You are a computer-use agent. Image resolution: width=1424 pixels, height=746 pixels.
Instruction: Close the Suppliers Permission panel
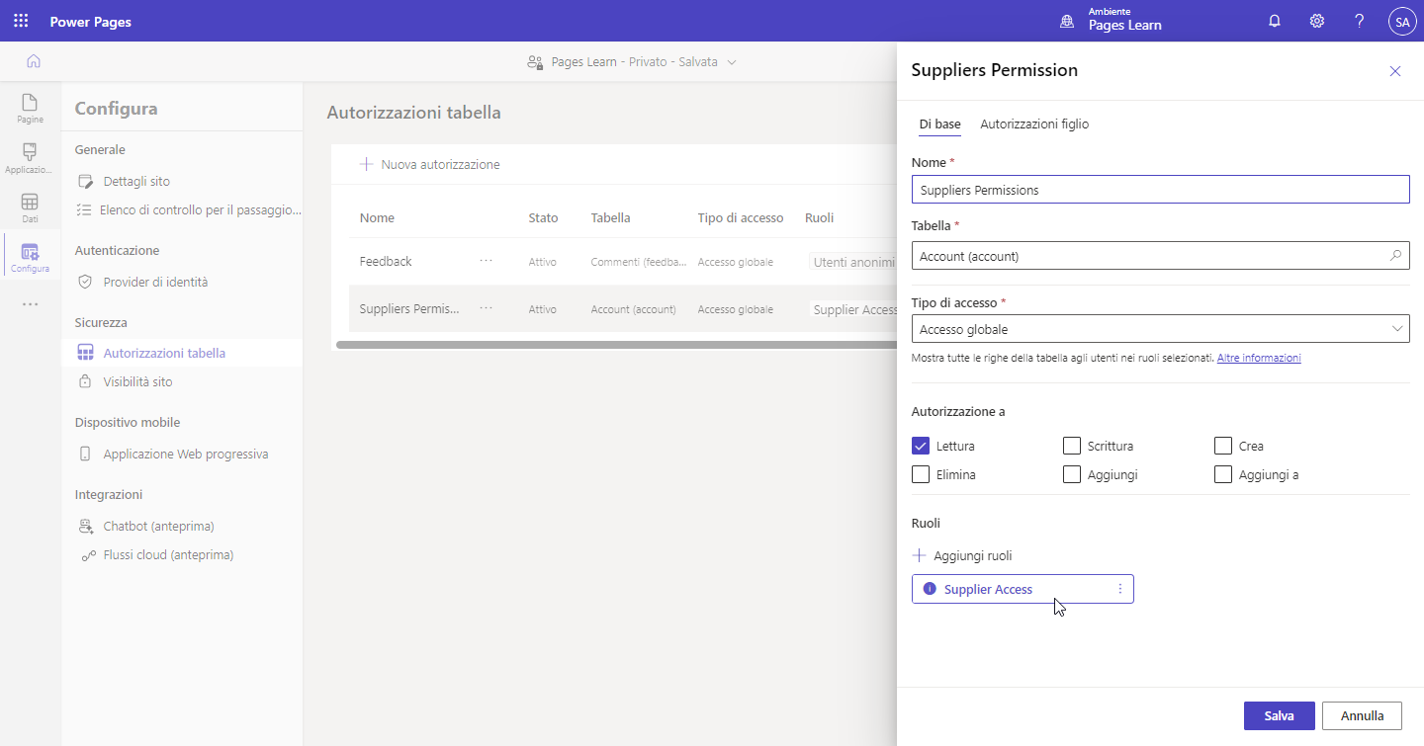tap(1395, 71)
